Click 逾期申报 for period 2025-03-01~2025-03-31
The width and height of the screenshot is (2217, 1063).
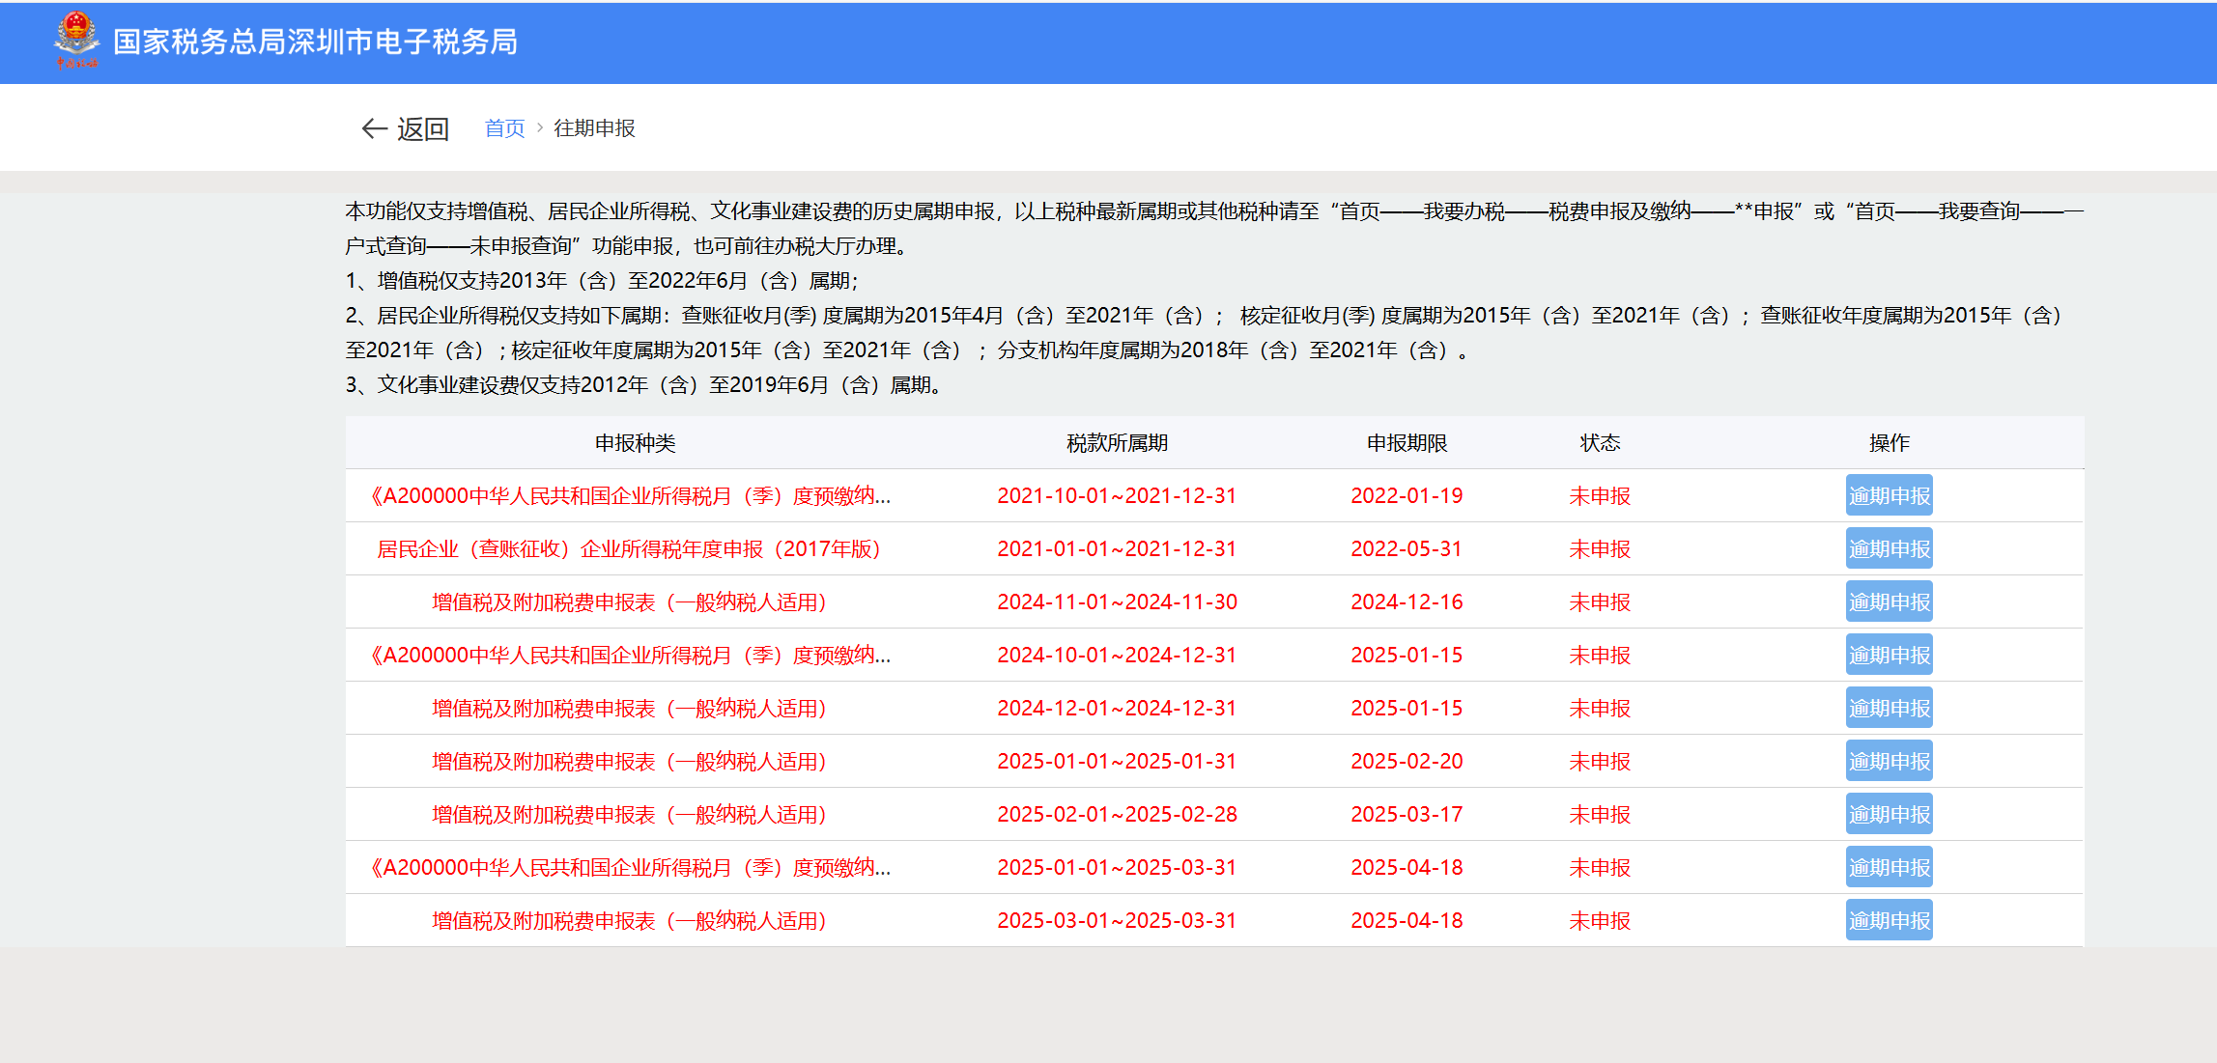point(1889,920)
